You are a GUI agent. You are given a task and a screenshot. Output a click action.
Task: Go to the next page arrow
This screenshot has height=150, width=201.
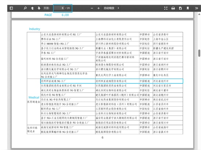click(x=39, y=8)
